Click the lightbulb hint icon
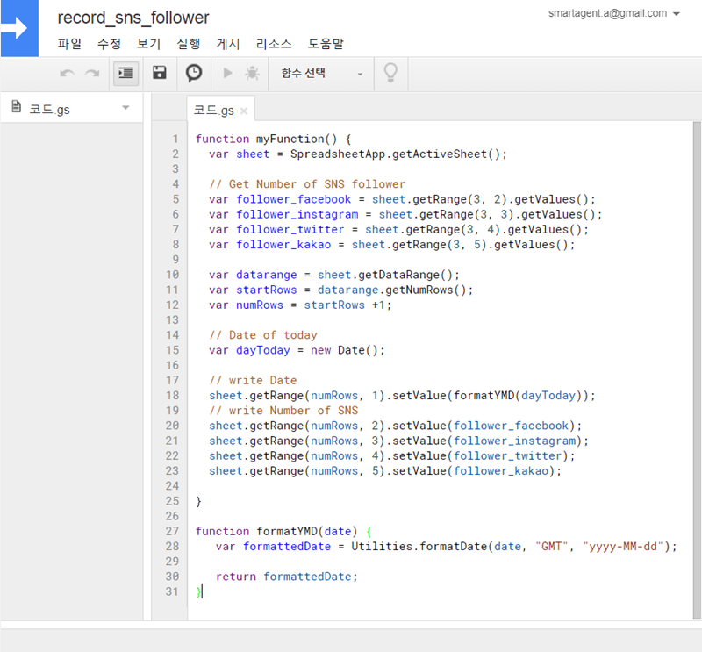Screen dimensions: 702x652 (x=391, y=74)
